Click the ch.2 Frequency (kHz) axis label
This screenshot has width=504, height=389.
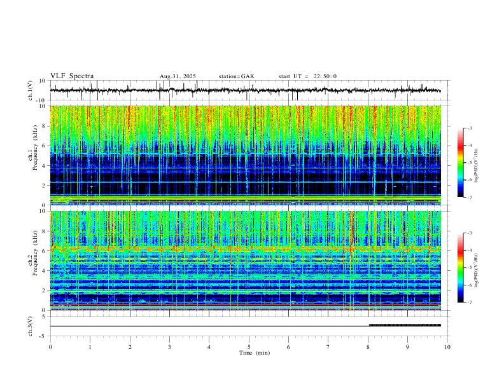pos(33,253)
